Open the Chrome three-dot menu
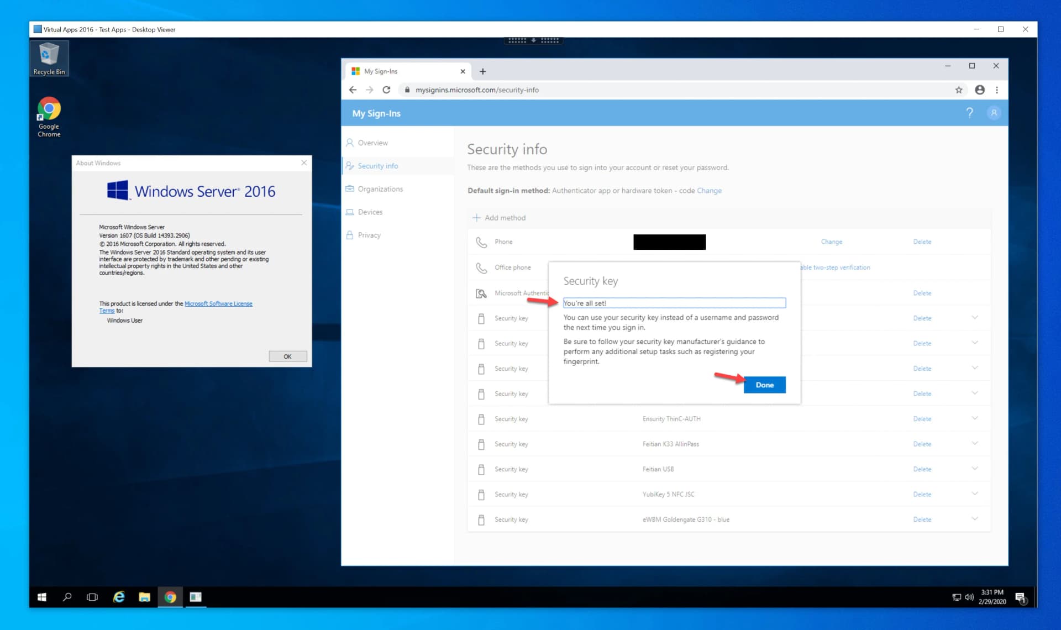The image size is (1061, 630). 997,90
